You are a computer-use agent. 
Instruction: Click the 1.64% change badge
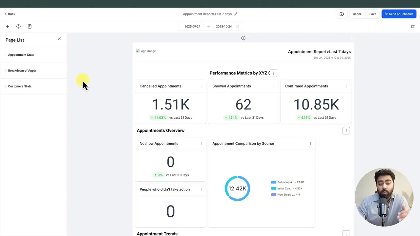pyautogui.click(x=231, y=117)
